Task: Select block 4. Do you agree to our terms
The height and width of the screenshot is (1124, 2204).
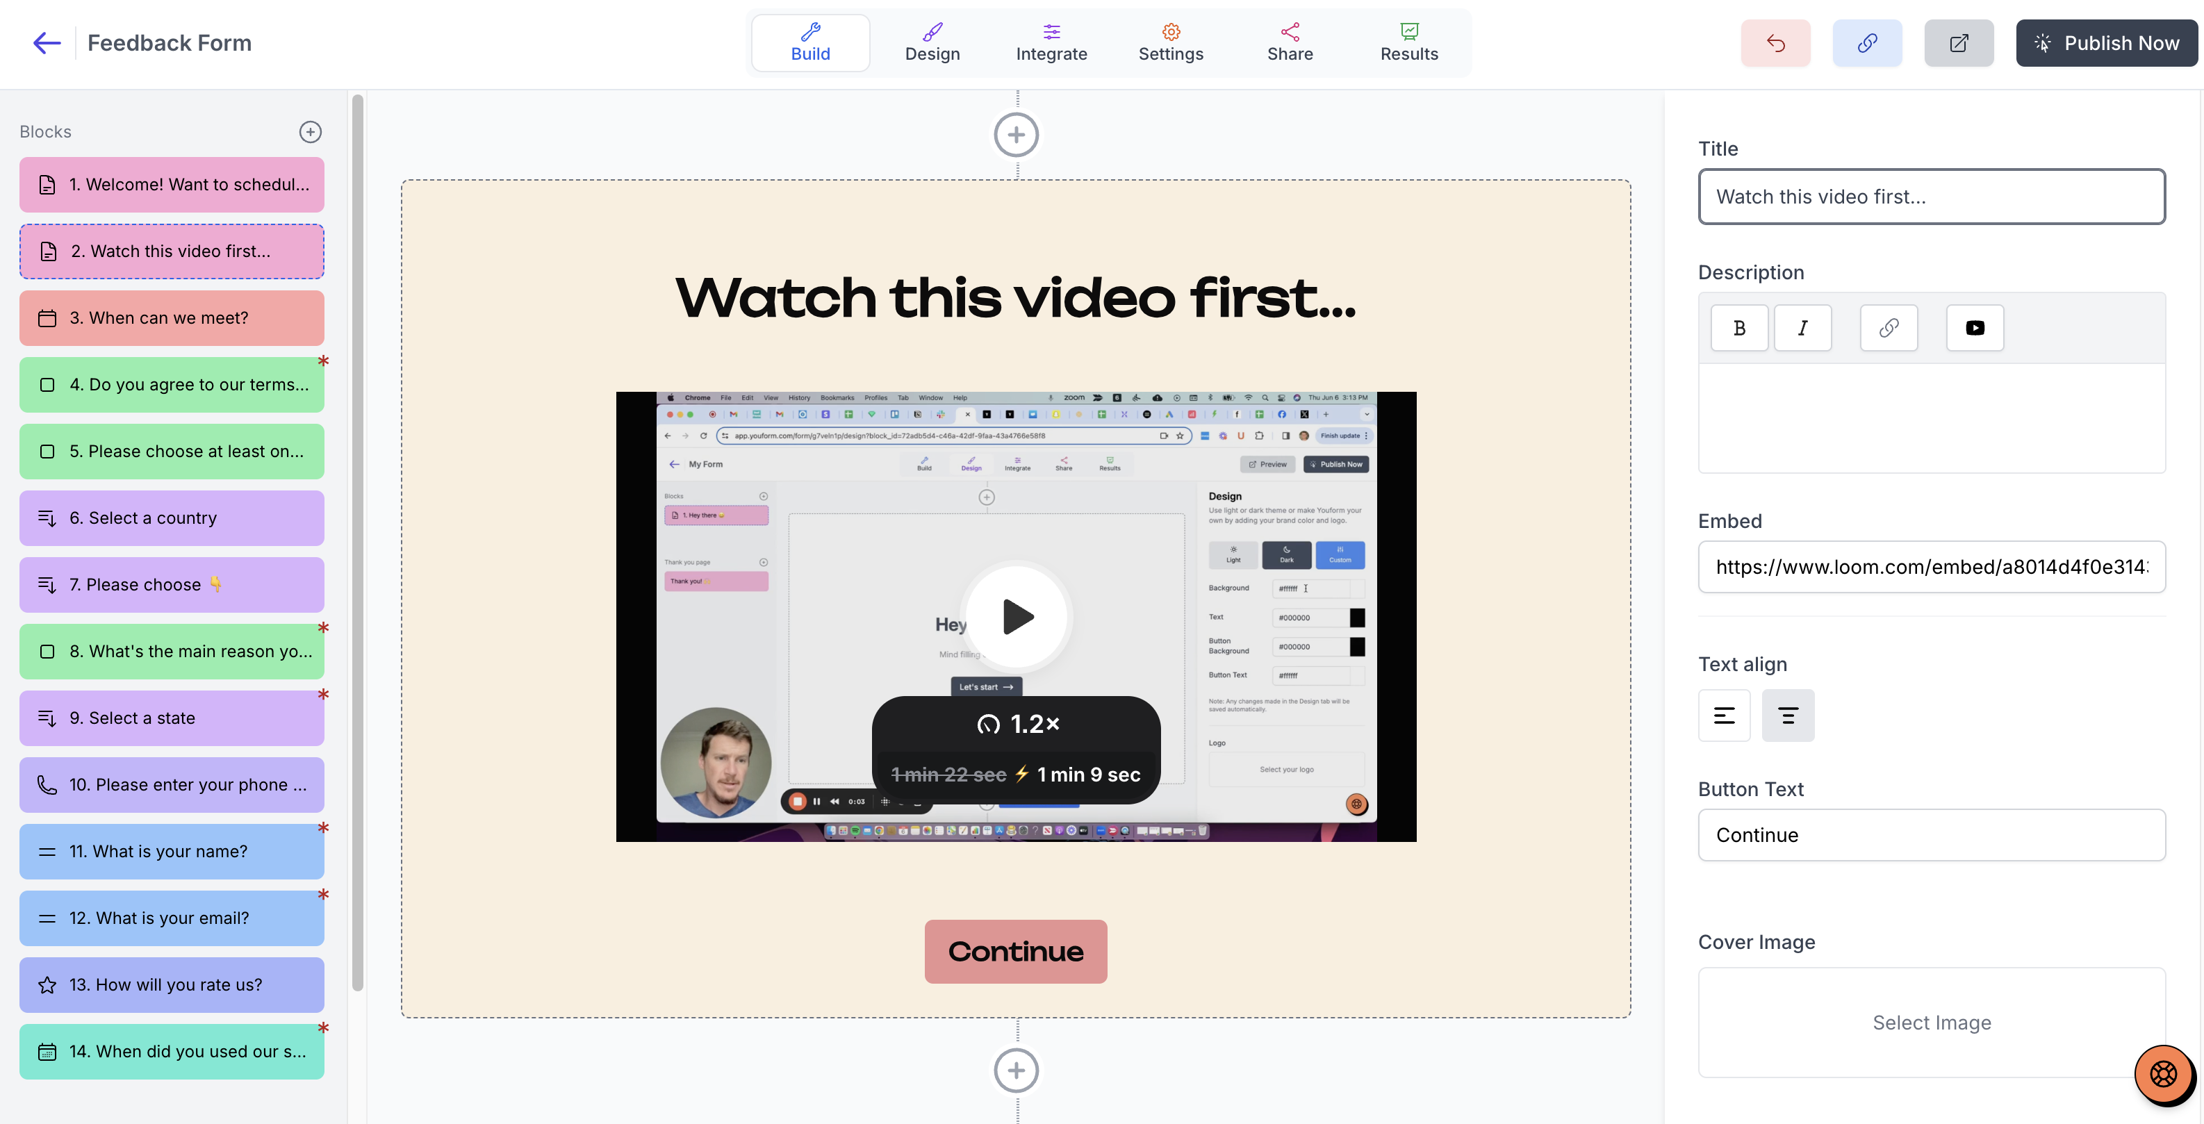Action: [x=172, y=385]
